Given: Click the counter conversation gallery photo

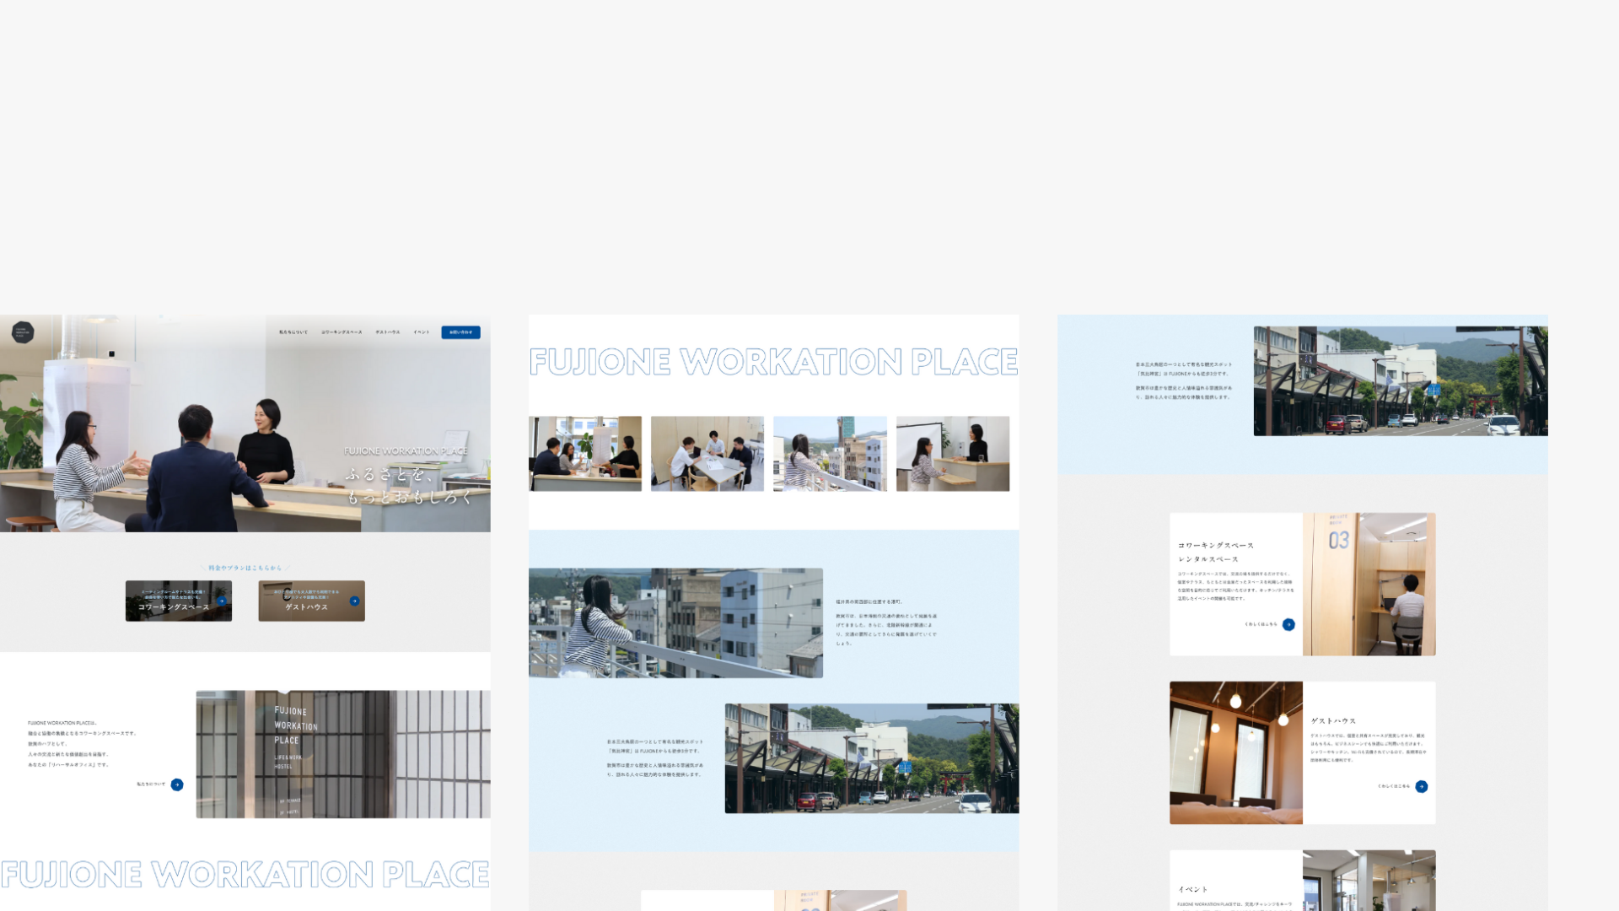Looking at the screenshot, I should (585, 454).
